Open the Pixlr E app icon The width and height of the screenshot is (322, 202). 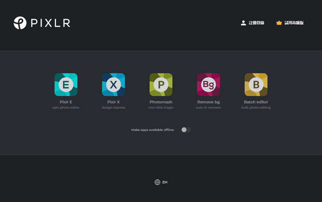(x=66, y=85)
